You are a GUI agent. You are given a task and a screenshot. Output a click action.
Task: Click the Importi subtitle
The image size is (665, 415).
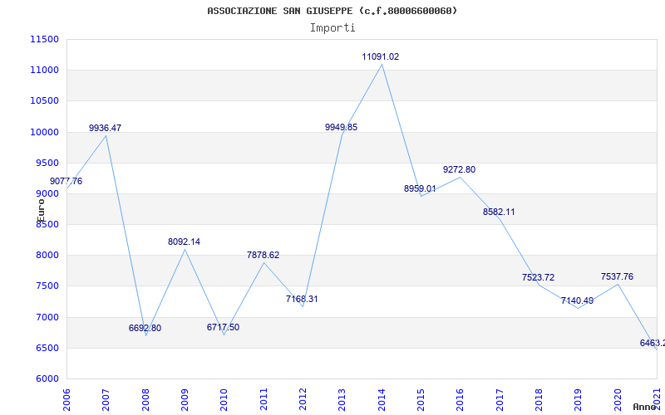(332, 28)
